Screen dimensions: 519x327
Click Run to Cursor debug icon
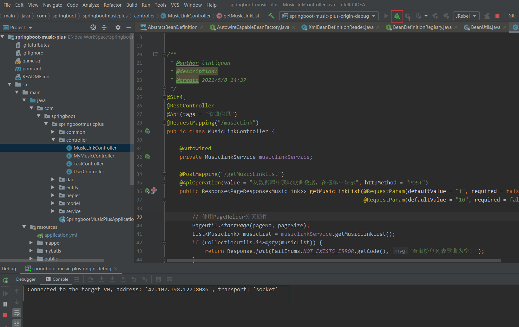(145, 279)
